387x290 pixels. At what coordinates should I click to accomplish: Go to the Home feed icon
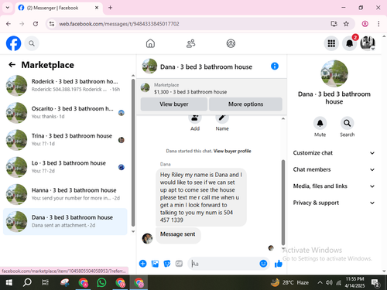pyautogui.click(x=150, y=43)
